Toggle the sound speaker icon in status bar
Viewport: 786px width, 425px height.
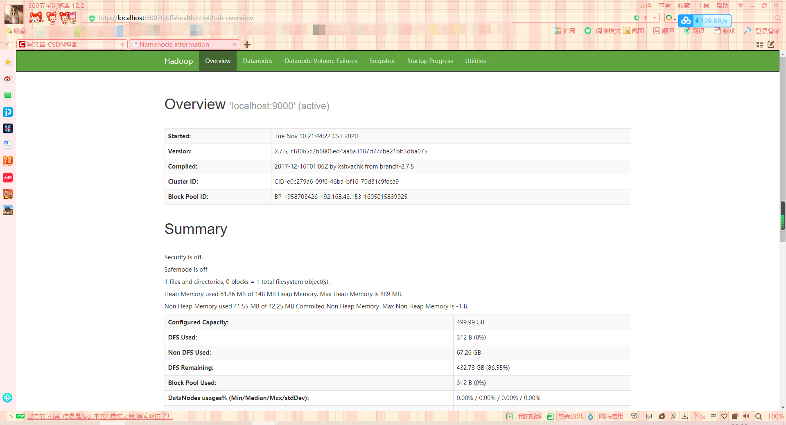pos(746,416)
